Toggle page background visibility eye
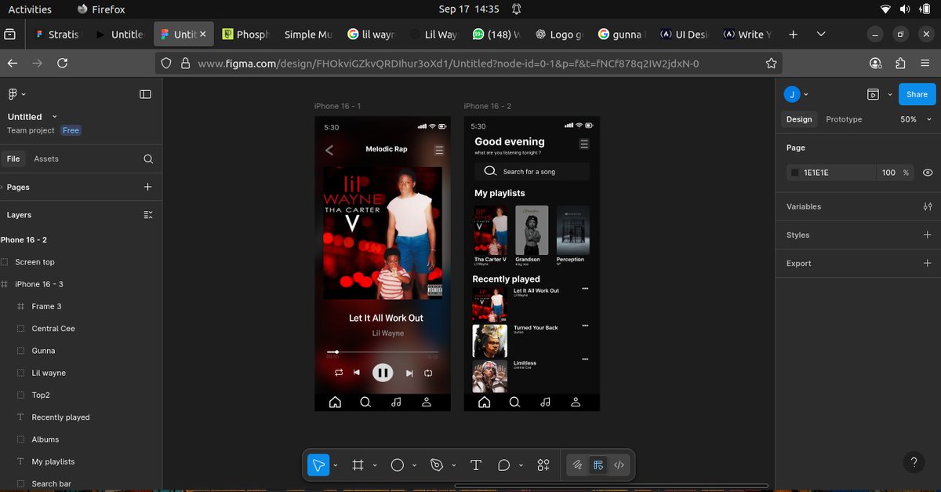941x492 pixels. coord(928,173)
